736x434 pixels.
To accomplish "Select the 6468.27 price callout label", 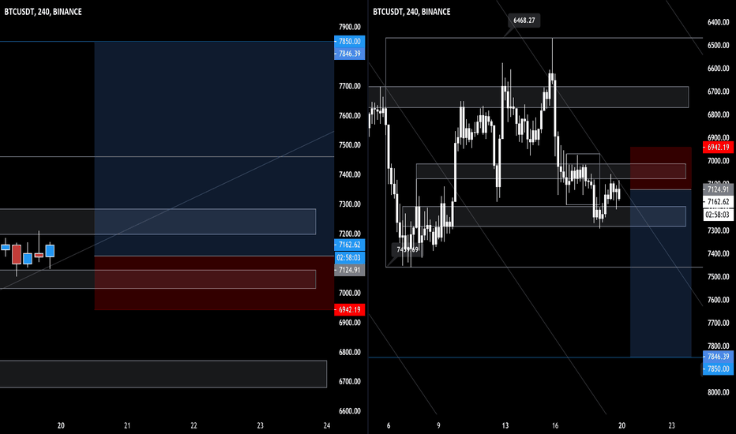I will click(524, 21).
